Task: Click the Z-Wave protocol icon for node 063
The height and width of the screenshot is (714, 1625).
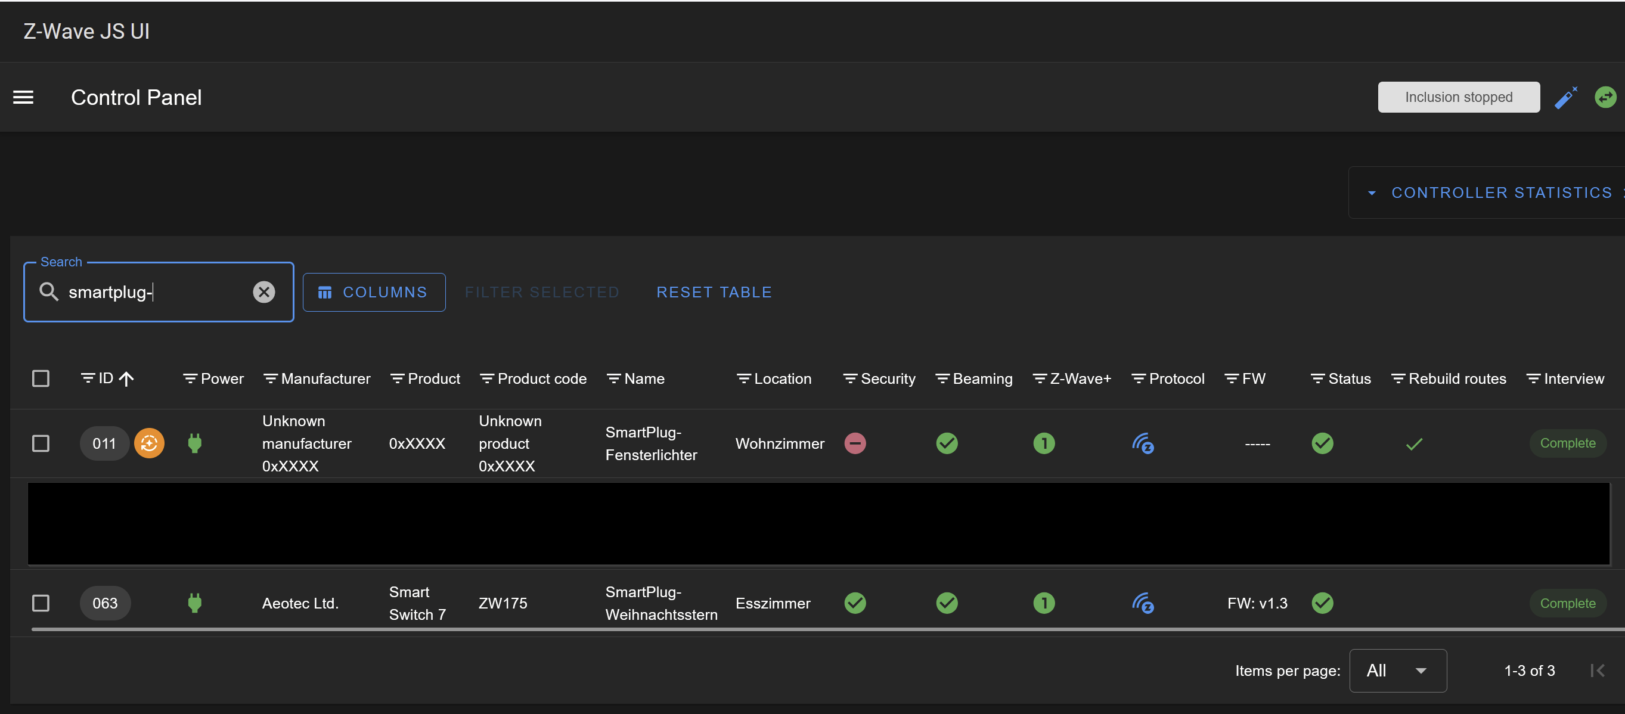Action: pyautogui.click(x=1142, y=603)
